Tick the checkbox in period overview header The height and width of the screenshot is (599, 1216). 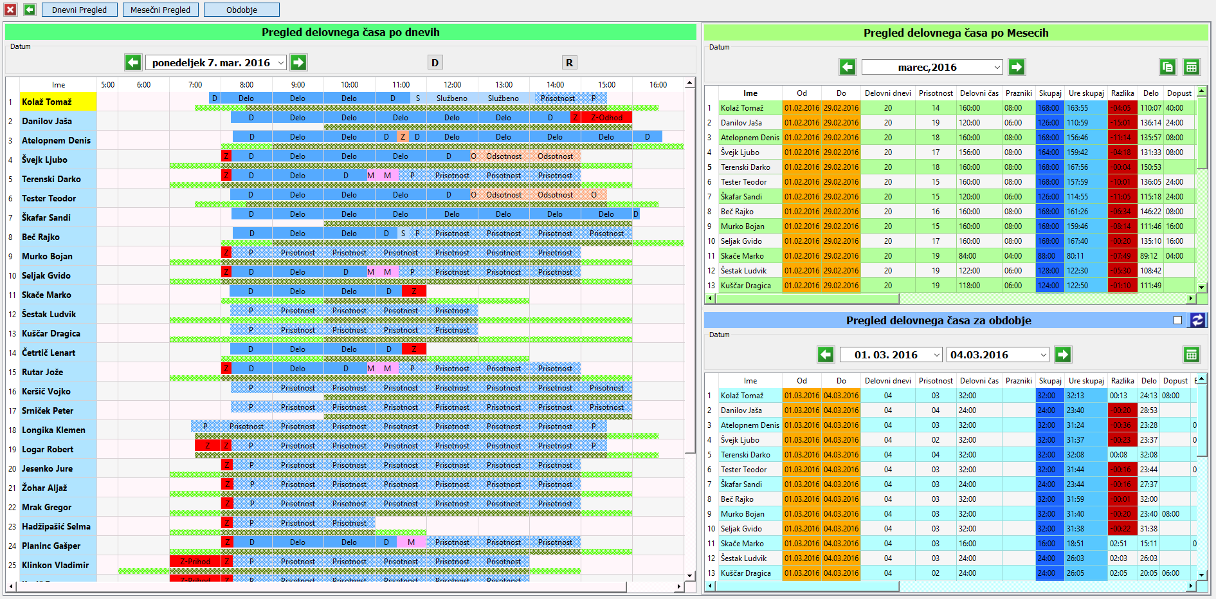(x=1177, y=320)
